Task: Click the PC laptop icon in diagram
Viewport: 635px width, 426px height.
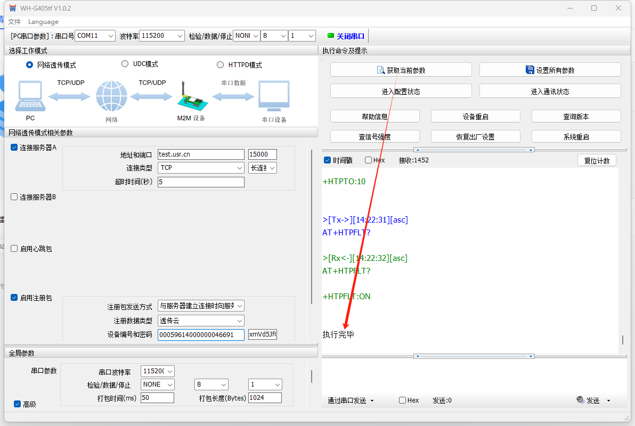Action: click(30, 97)
